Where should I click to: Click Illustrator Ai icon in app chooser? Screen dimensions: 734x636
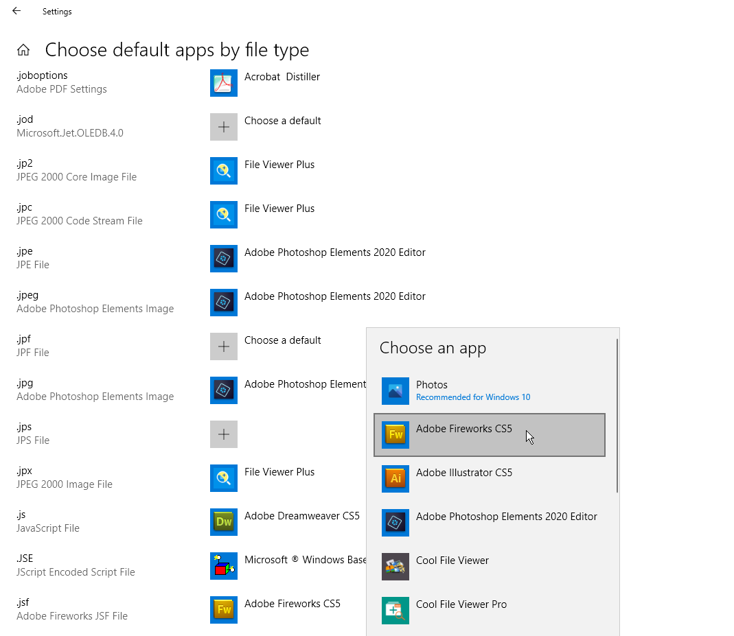point(395,479)
